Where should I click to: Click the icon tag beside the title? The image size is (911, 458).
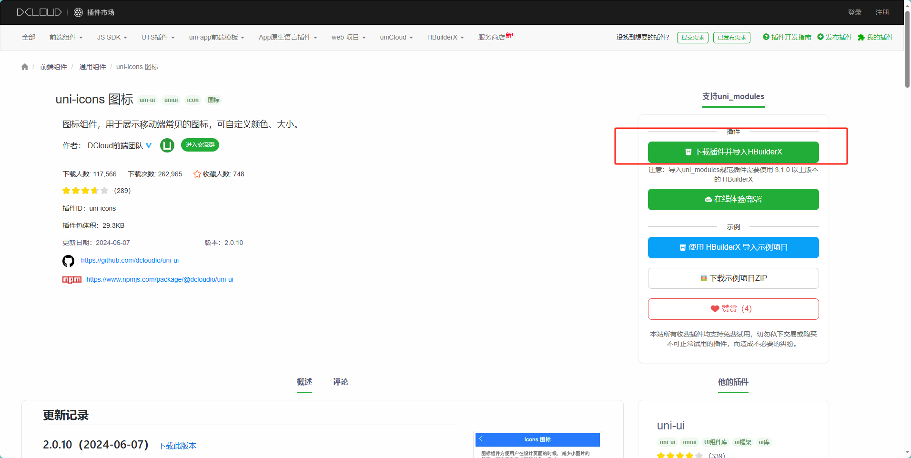point(192,100)
